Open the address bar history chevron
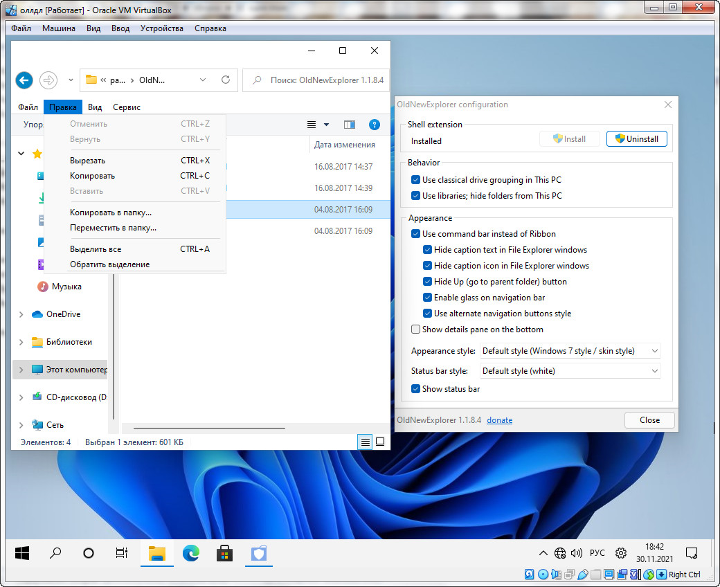The width and height of the screenshot is (720, 587). [x=202, y=80]
